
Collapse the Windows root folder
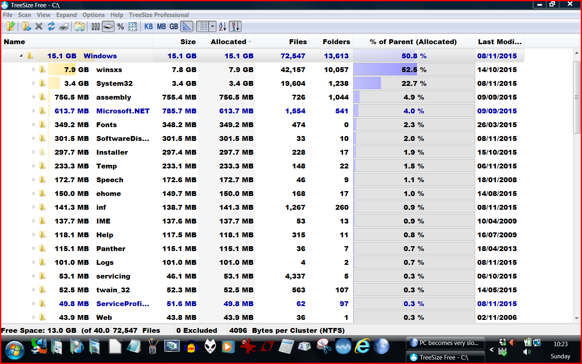click(x=21, y=56)
